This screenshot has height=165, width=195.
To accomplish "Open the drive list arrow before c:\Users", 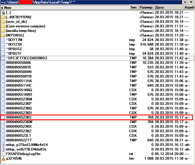I will tap(2, 2).
